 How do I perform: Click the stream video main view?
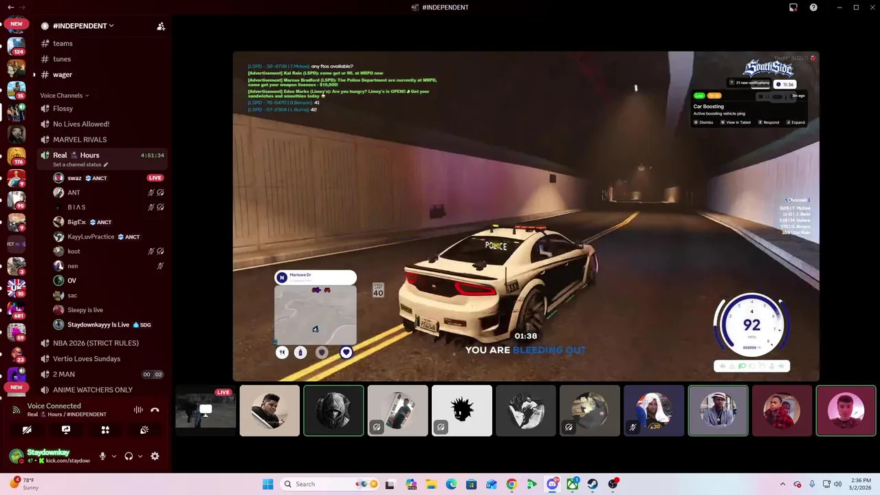point(526,216)
